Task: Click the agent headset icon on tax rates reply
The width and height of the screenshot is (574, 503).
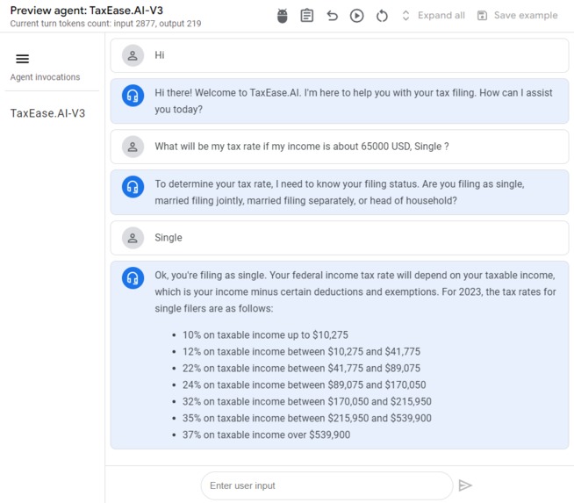Action: tap(133, 278)
